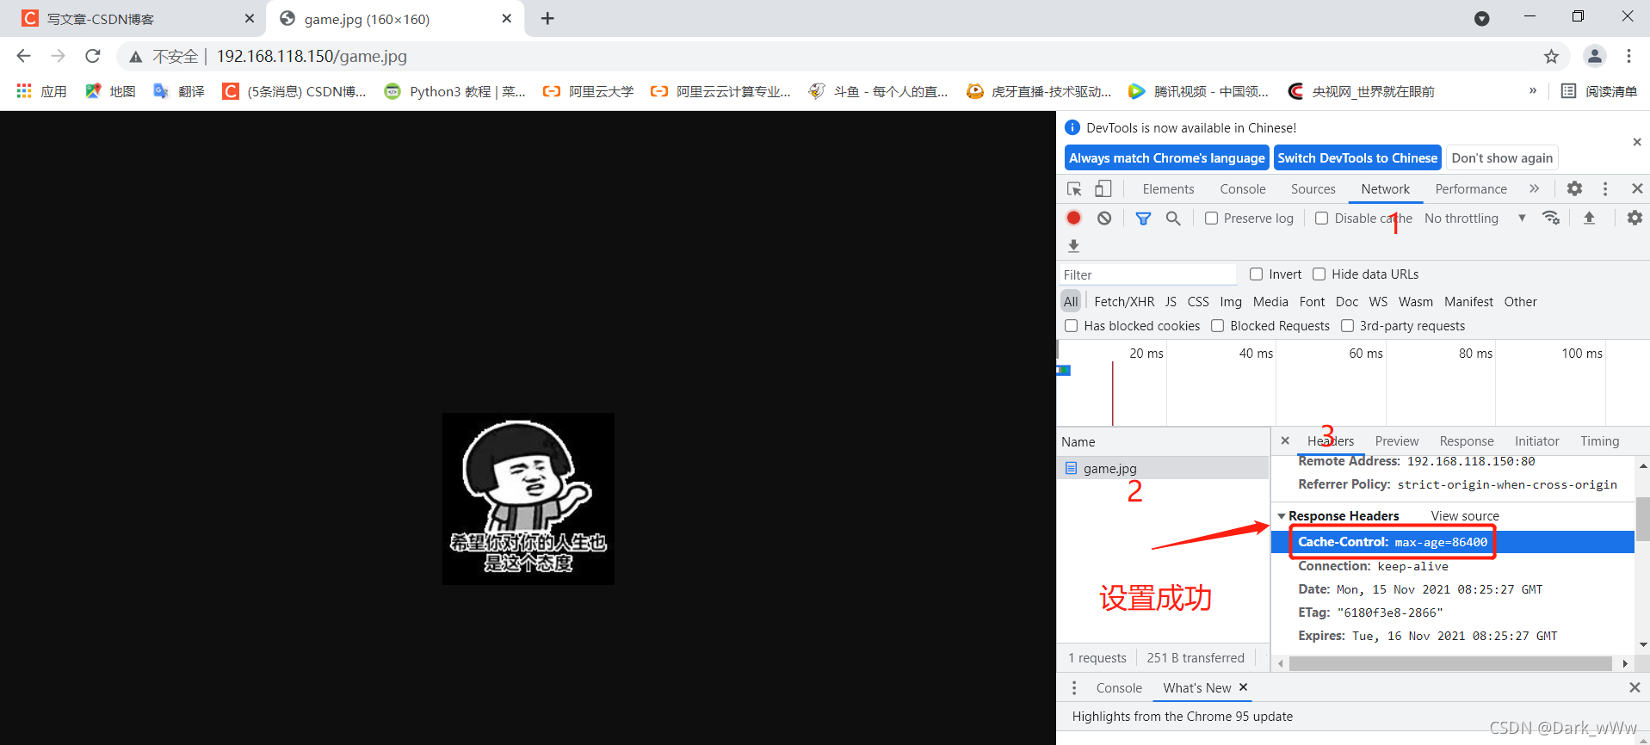Open network search with magnifier icon

tap(1173, 219)
